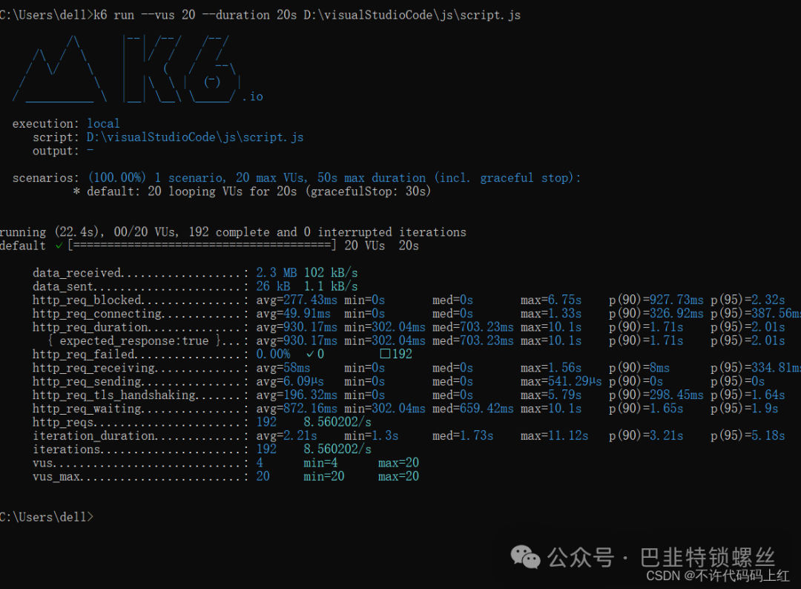
Task: Click the 'http_req_failed' metric label
Action: click(84, 355)
